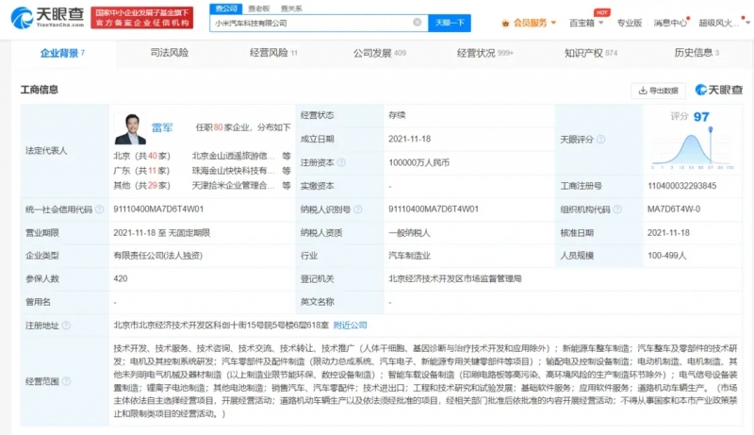Select the 查老板 search mode tab
The width and height of the screenshot is (754, 435).
click(x=258, y=8)
